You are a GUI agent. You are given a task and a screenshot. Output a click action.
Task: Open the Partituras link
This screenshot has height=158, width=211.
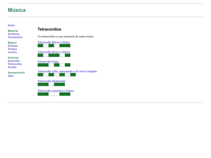coord(14,34)
